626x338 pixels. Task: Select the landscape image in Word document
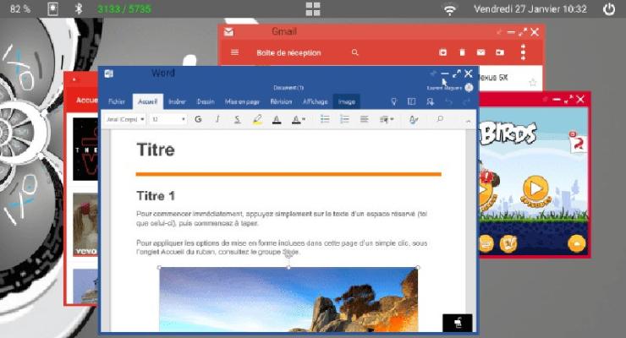tap(288, 299)
